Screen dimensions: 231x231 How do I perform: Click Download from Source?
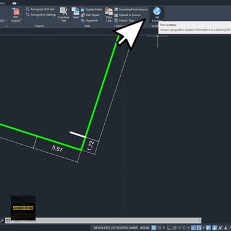tap(131, 9)
